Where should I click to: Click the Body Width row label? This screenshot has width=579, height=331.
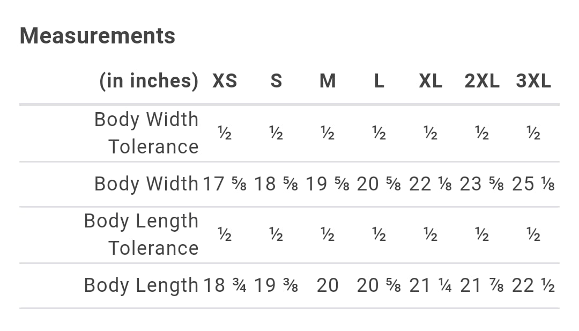click(146, 184)
